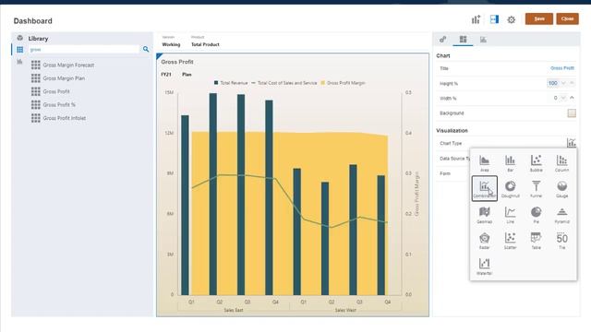Open dashboard settings gear
This screenshot has height=332, width=591.
pos(511,19)
